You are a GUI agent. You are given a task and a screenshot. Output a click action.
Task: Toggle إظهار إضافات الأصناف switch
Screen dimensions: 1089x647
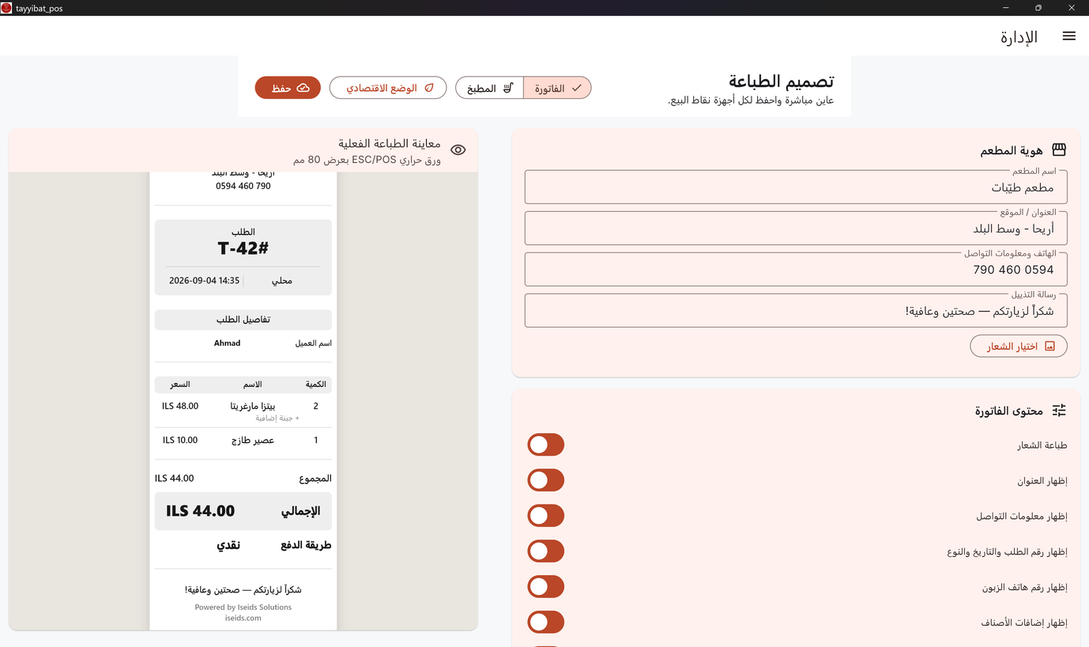[546, 622]
